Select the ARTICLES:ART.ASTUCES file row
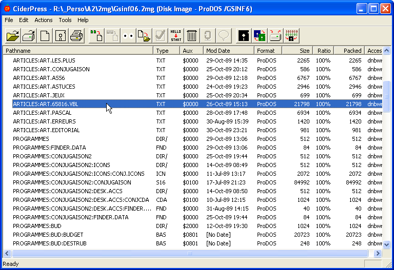This screenshot has height=270, width=394. [x=197, y=87]
